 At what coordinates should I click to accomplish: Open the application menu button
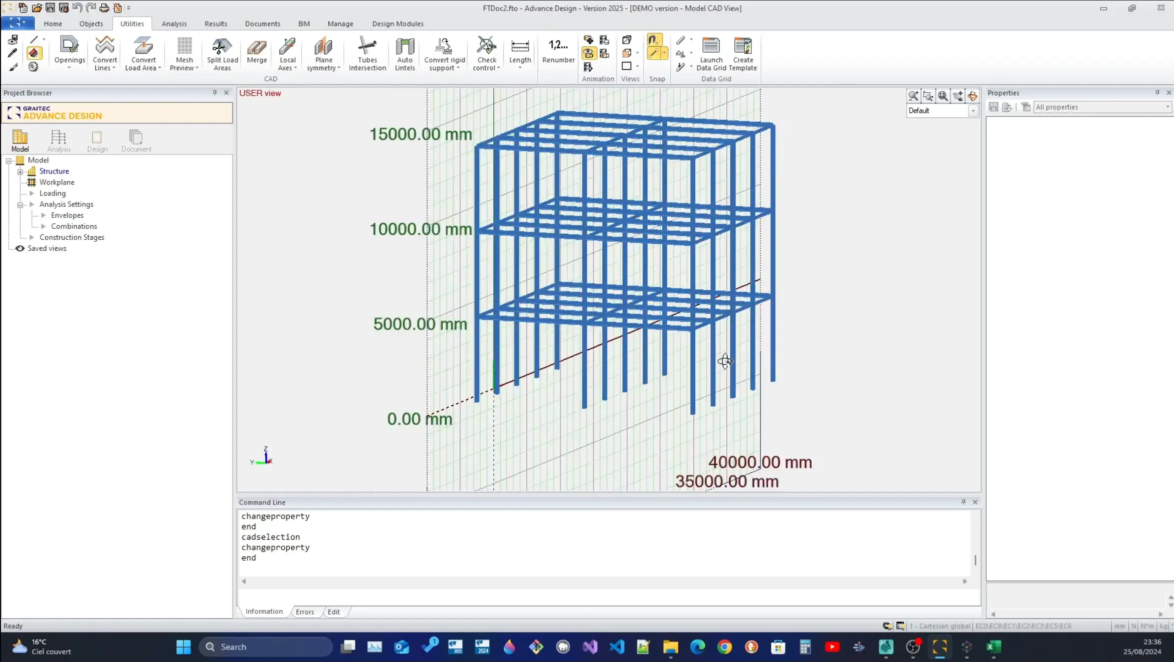pos(18,23)
